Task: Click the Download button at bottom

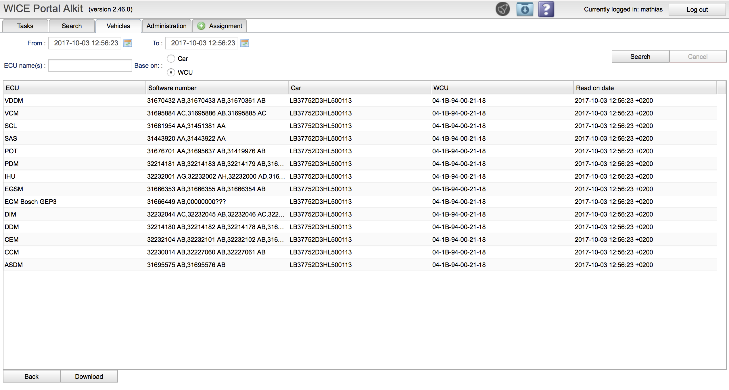Action: coord(89,377)
